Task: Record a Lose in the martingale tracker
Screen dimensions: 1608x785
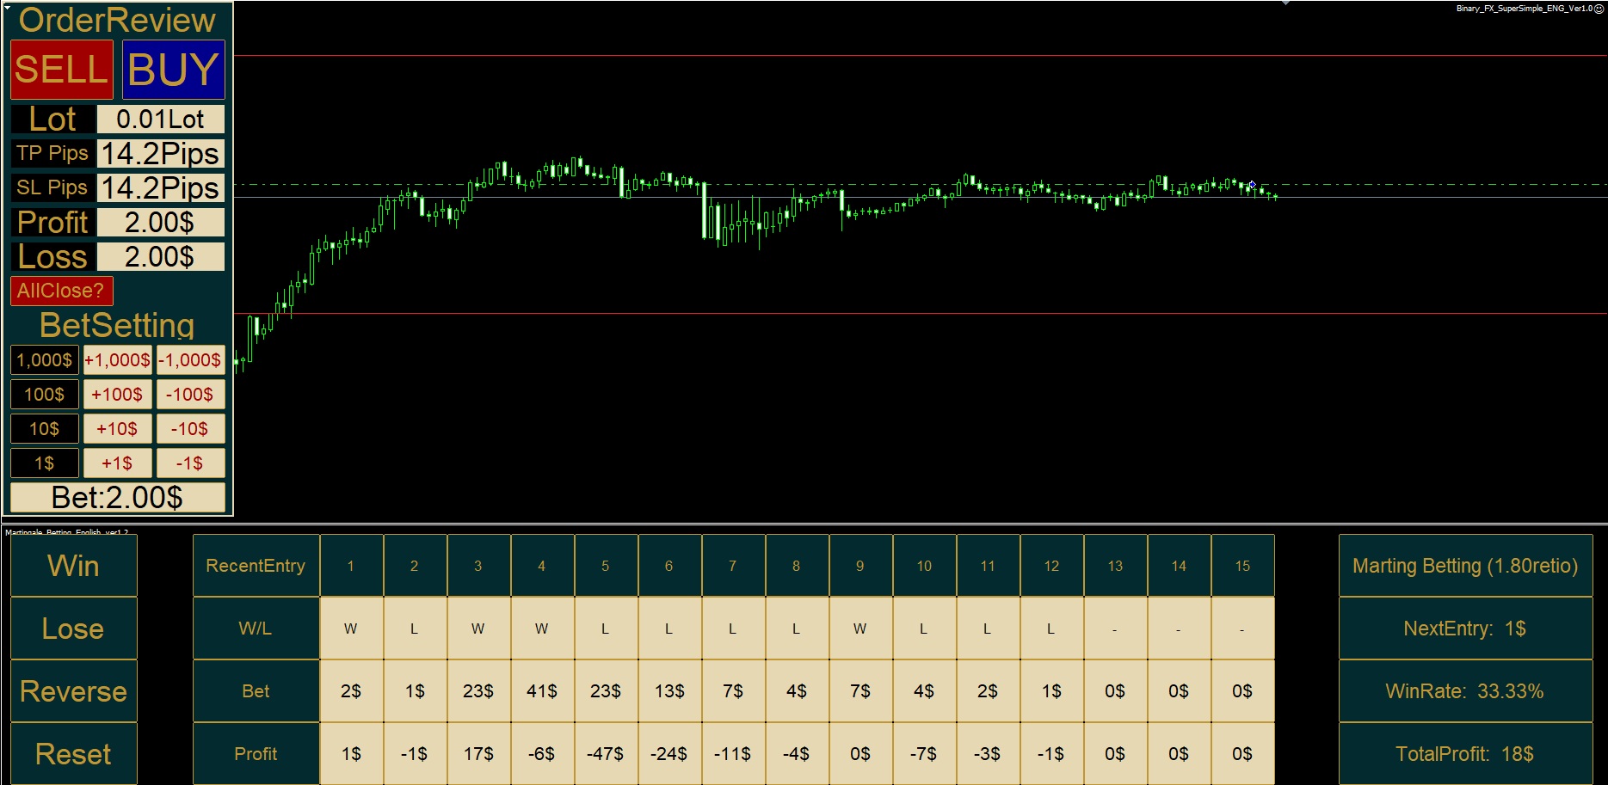Action: [x=73, y=629]
